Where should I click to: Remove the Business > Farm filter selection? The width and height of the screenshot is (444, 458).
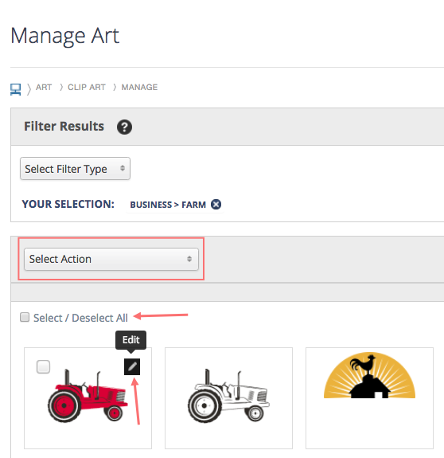(x=216, y=204)
